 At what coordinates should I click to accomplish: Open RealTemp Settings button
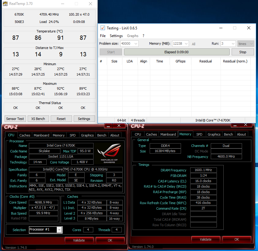point(84,119)
